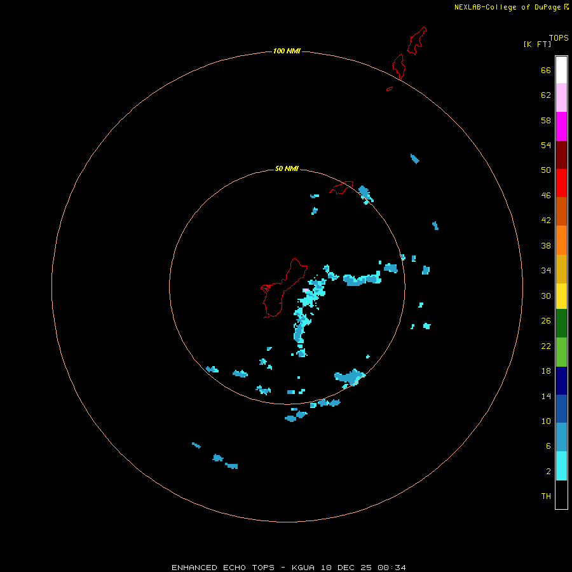Click the [K FT] units label

tap(537, 44)
